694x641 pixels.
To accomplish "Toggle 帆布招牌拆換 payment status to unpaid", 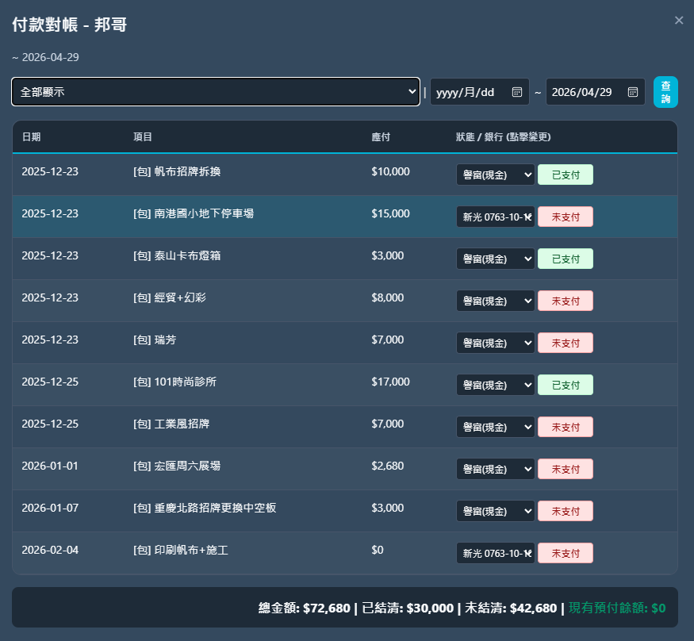I will (x=565, y=175).
